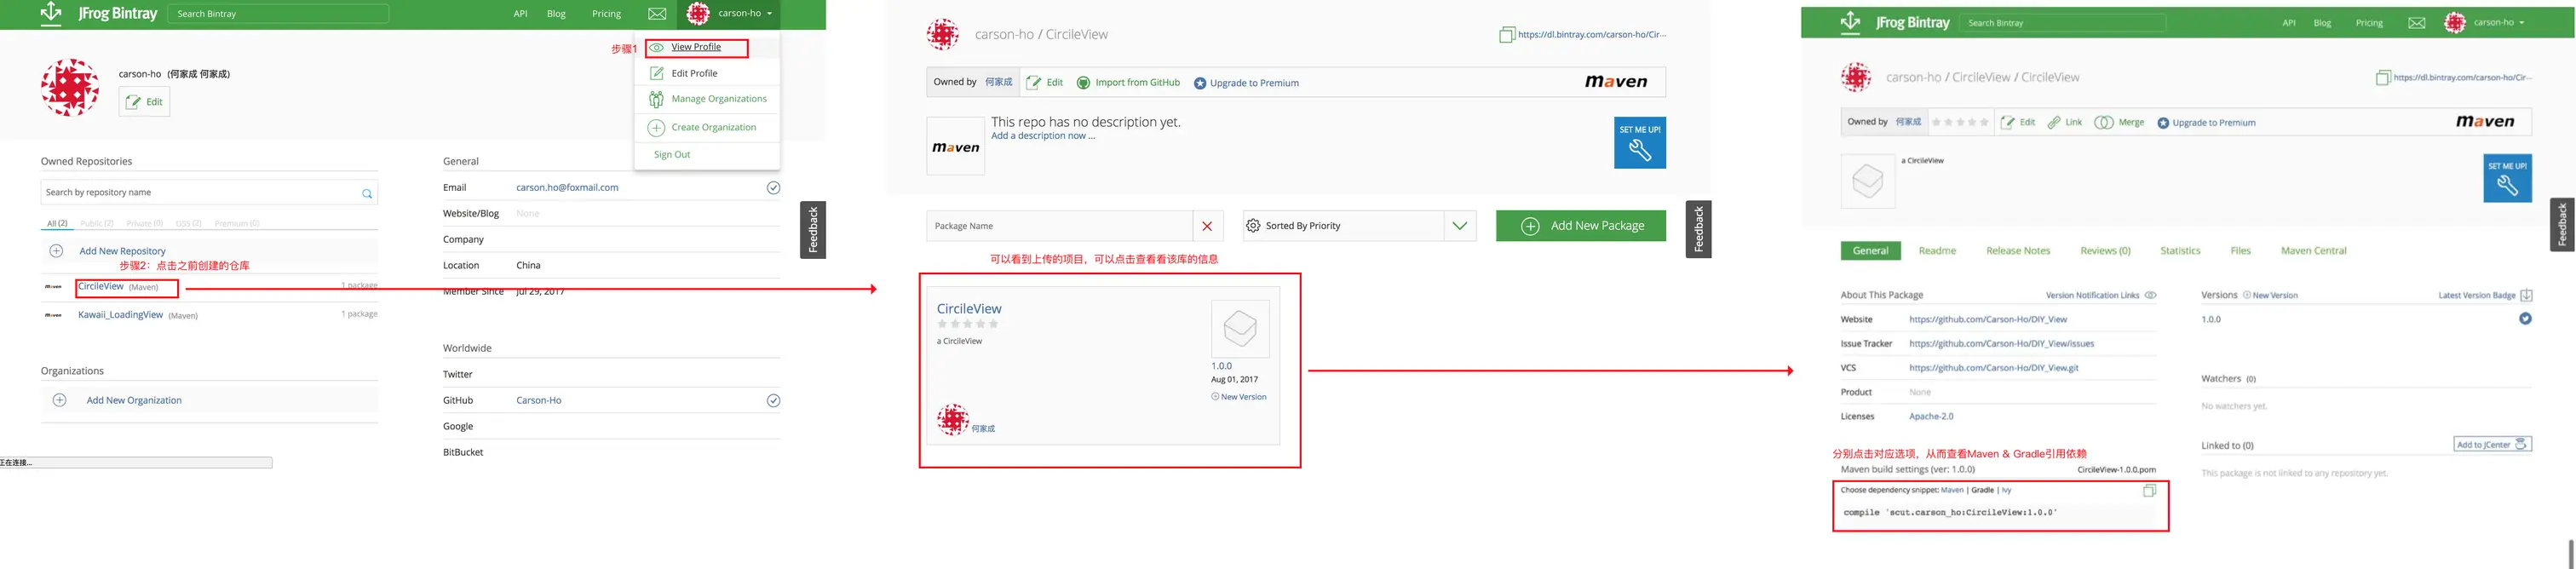The image size is (2576, 569).
Task: Click Add a description now link
Action: coord(1042,136)
